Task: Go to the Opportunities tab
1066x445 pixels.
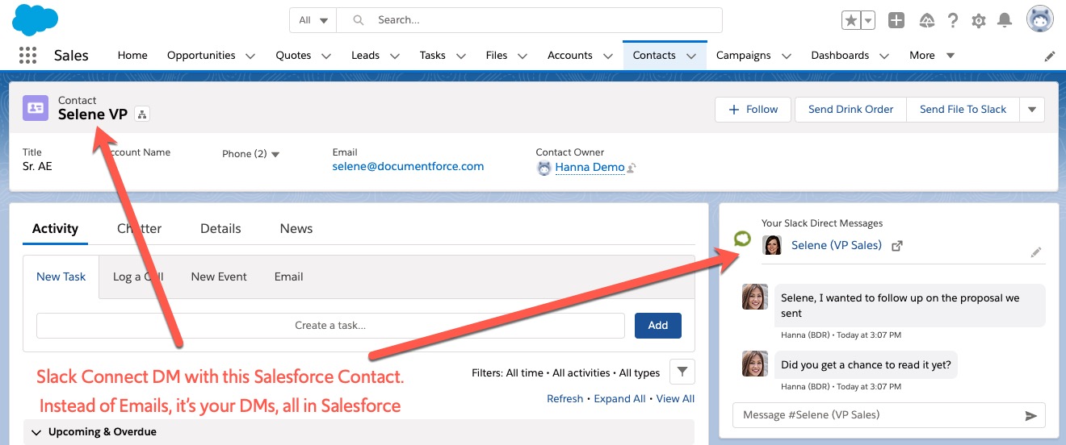Action: [x=201, y=56]
